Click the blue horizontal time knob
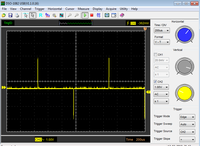 tap(185, 34)
